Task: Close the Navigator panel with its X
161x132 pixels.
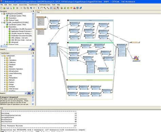Action: tap(33, 11)
